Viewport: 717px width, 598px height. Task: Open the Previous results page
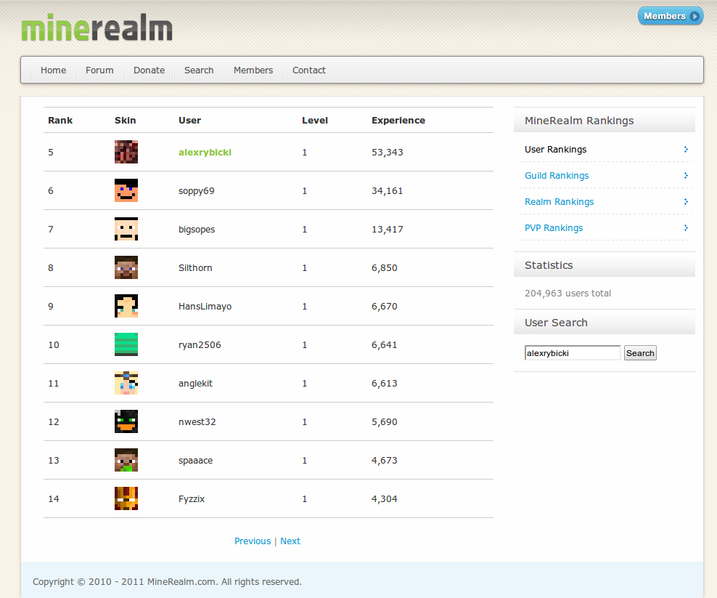coord(253,541)
